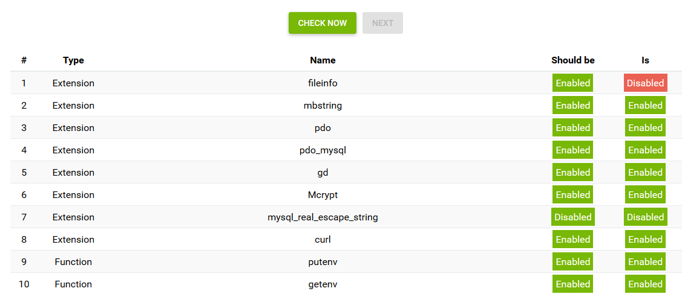Click the Is Enabled badge for mbstring
This screenshot has width=685, height=294.
click(x=645, y=106)
